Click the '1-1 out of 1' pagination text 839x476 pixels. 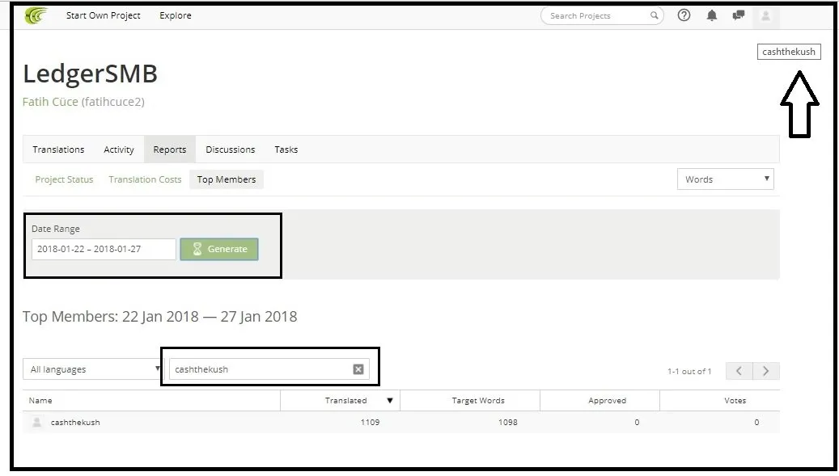689,371
